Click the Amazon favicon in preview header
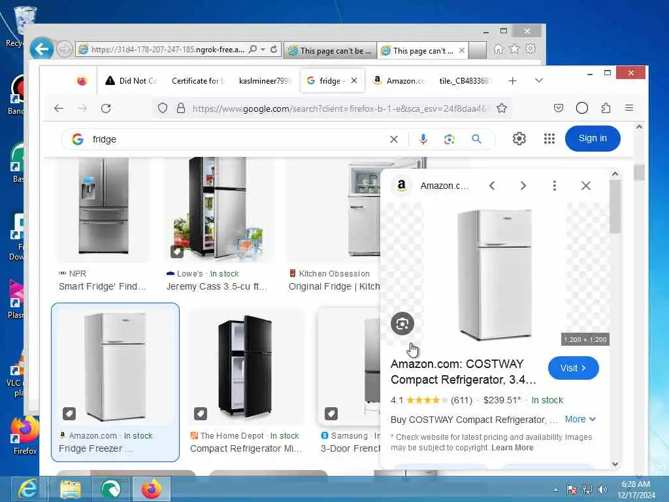 (x=402, y=186)
